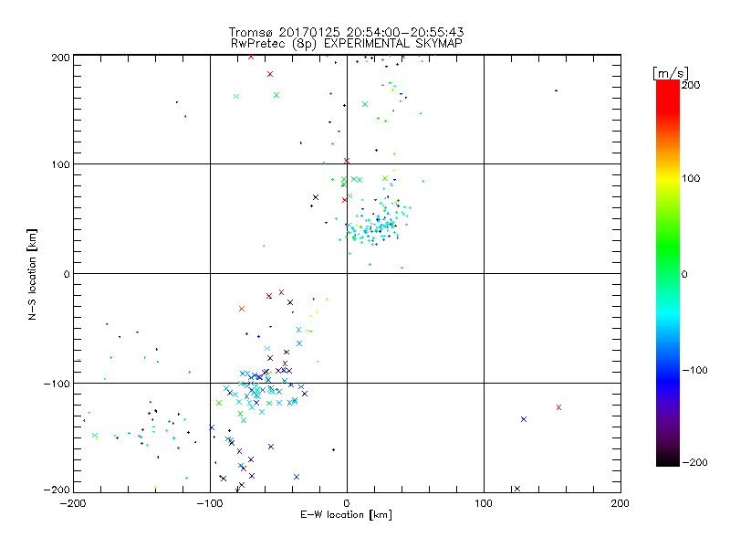Click the black dot marker in the upper right quadrant
Image resolution: width=730 pixels, height=548 pixels.
click(556, 90)
